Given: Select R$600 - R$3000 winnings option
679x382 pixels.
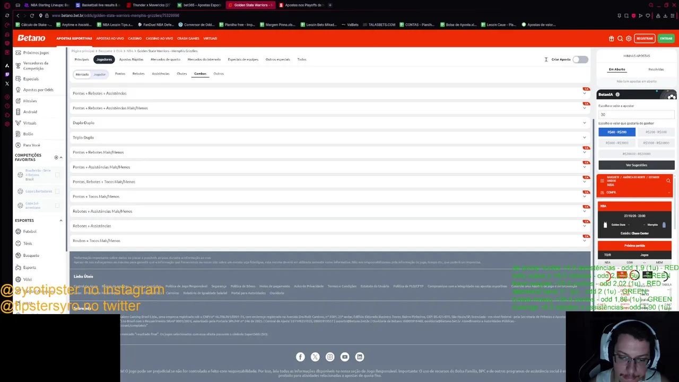Looking at the screenshot, I should pos(617,143).
